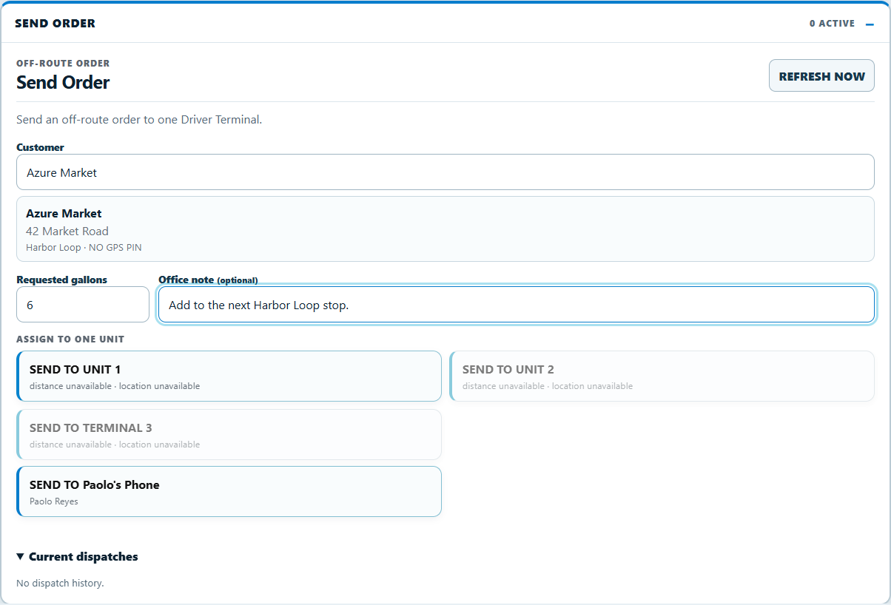The image size is (891, 605).
Task: Choose Send to Unit 2
Action: [x=662, y=376]
